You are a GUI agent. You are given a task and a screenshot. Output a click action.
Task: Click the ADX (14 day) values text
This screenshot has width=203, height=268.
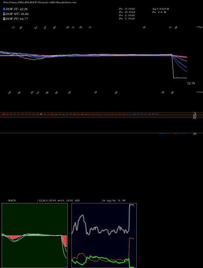tap(113, 201)
